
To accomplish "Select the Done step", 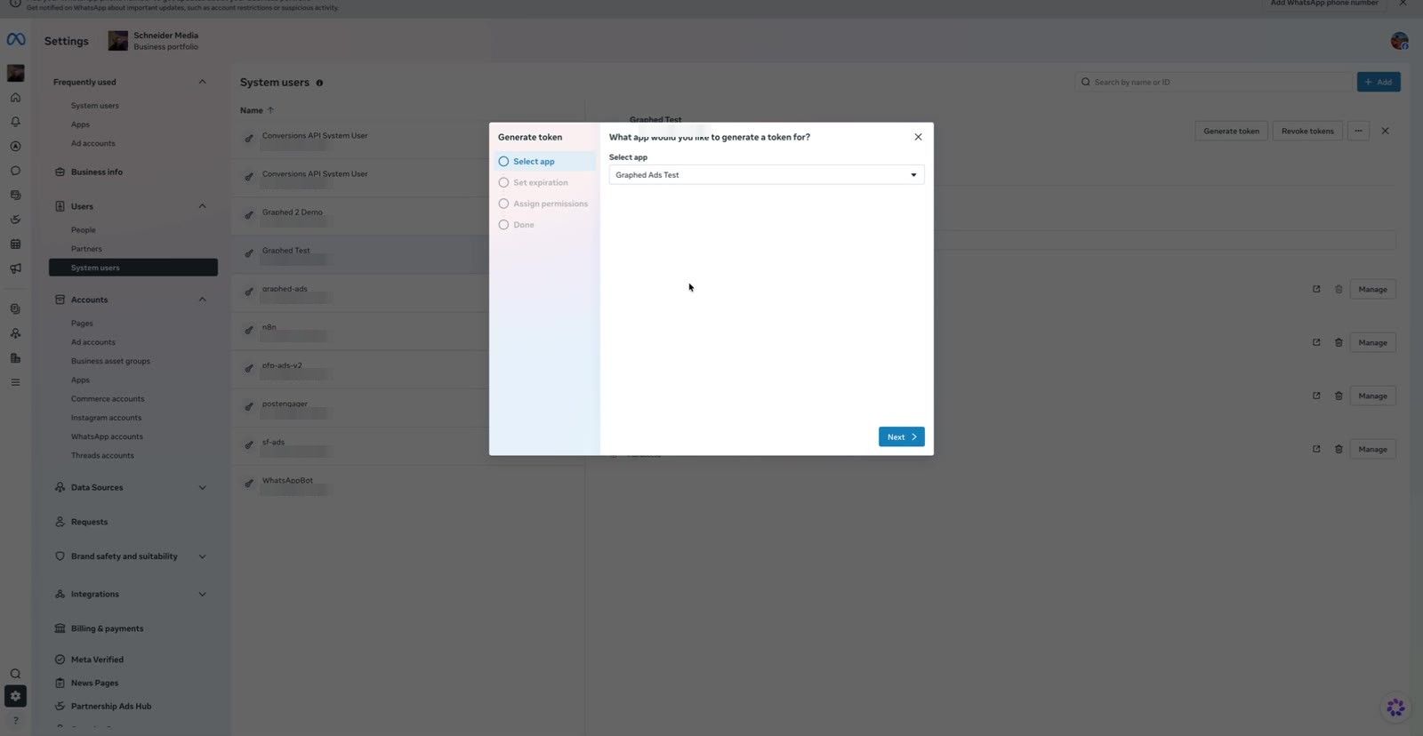I will click(544, 225).
